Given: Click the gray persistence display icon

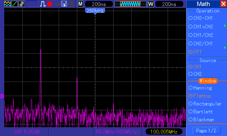Looking at the screenshot, I should point(22,4).
